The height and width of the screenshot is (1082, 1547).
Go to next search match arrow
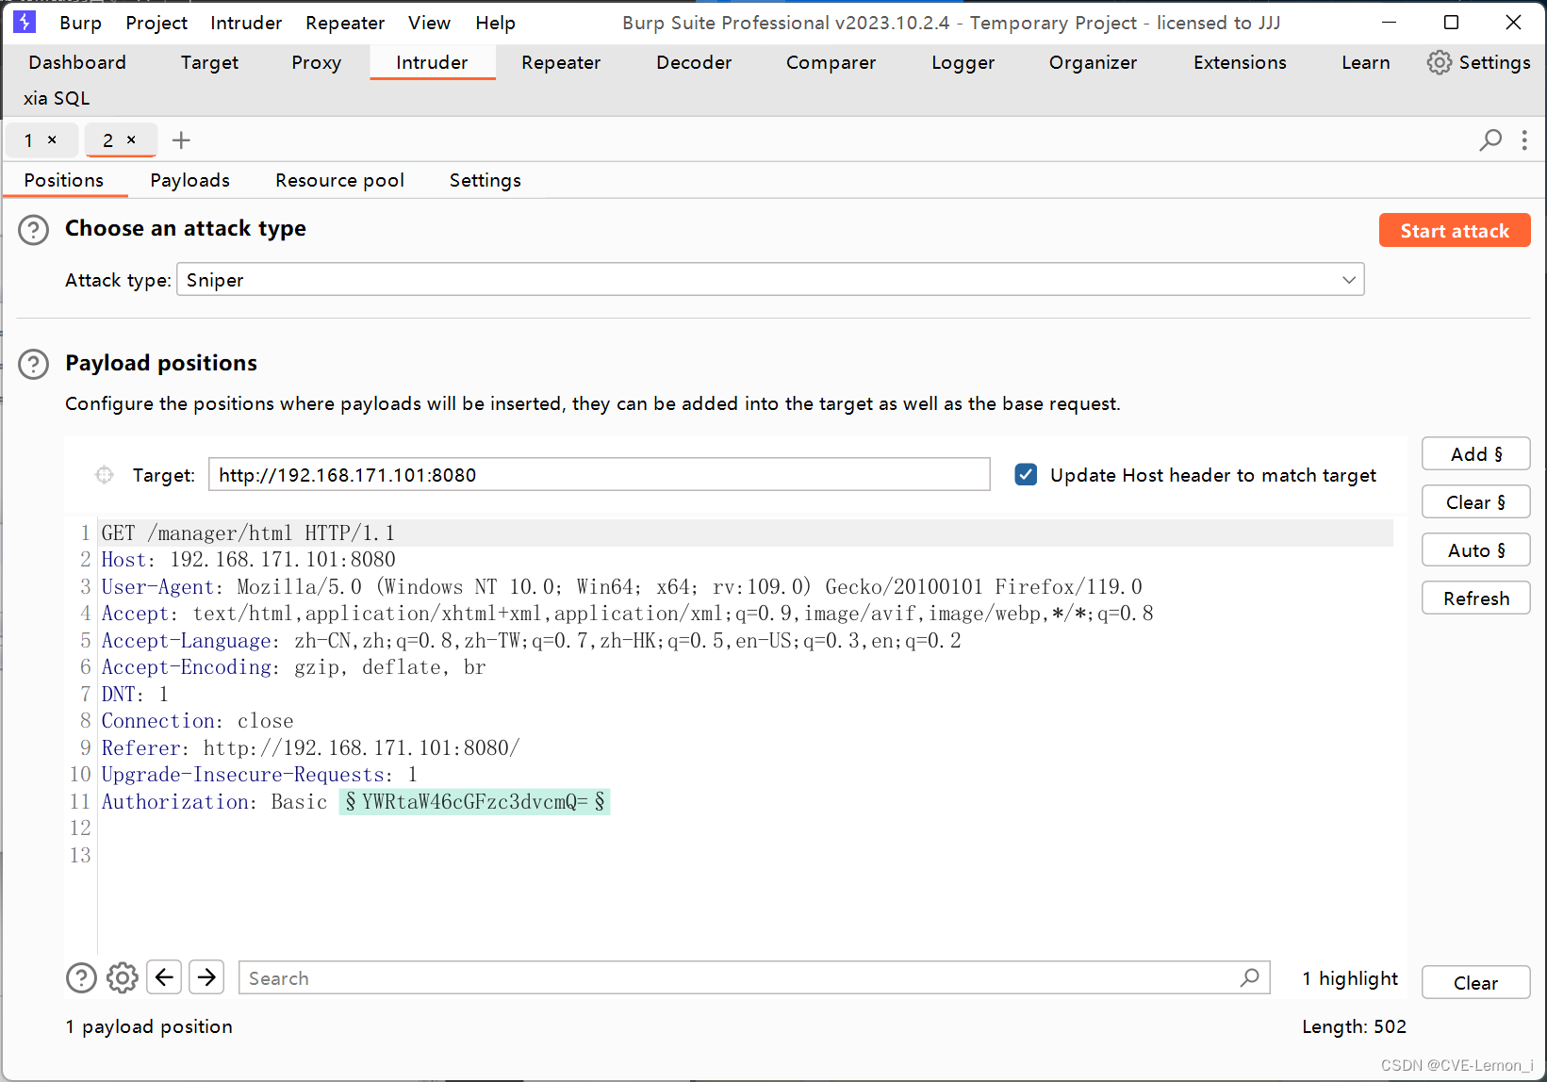tap(206, 977)
